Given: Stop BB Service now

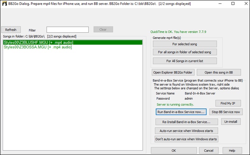Looking at the screenshot, I should click(226, 112).
